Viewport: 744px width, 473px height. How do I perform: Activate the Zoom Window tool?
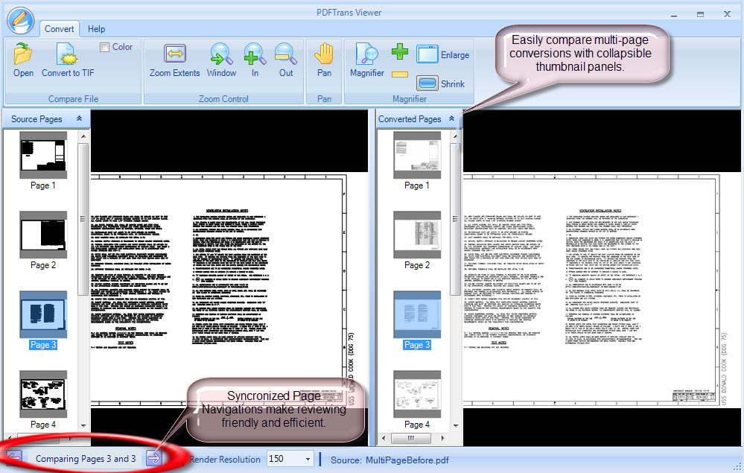[221, 54]
